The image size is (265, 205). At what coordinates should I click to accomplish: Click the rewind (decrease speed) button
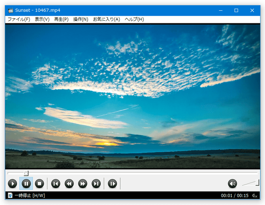point(69,184)
